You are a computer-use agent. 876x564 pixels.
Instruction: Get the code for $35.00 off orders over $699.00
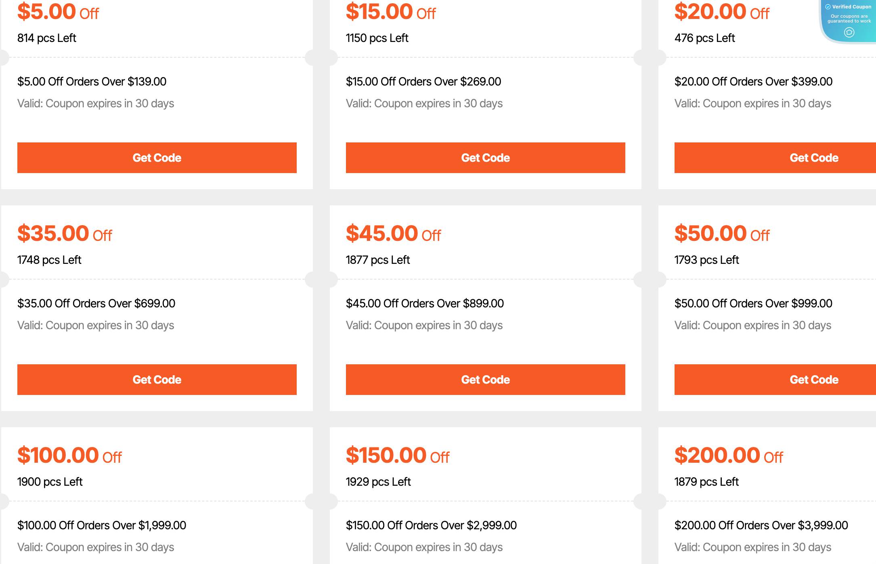(x=157, y=380)
